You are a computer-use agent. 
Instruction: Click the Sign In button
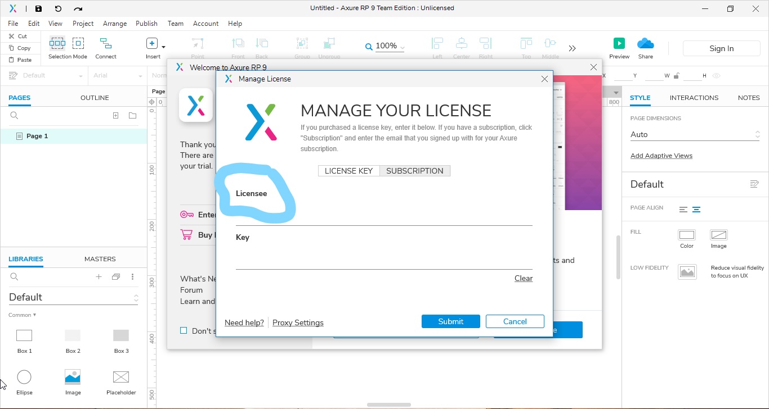tap(721, 48)
